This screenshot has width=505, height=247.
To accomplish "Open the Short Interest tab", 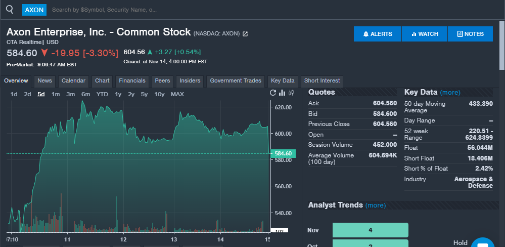I will (x=322, y=81).
